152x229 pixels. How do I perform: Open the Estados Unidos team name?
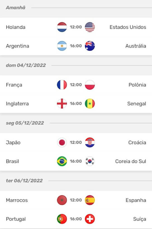pos(128,27)
